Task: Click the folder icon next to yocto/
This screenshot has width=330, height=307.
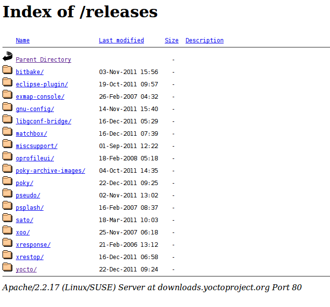Action: (7, 267)
